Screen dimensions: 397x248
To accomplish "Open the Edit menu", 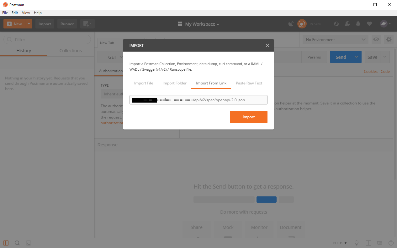I will [15, 13].
